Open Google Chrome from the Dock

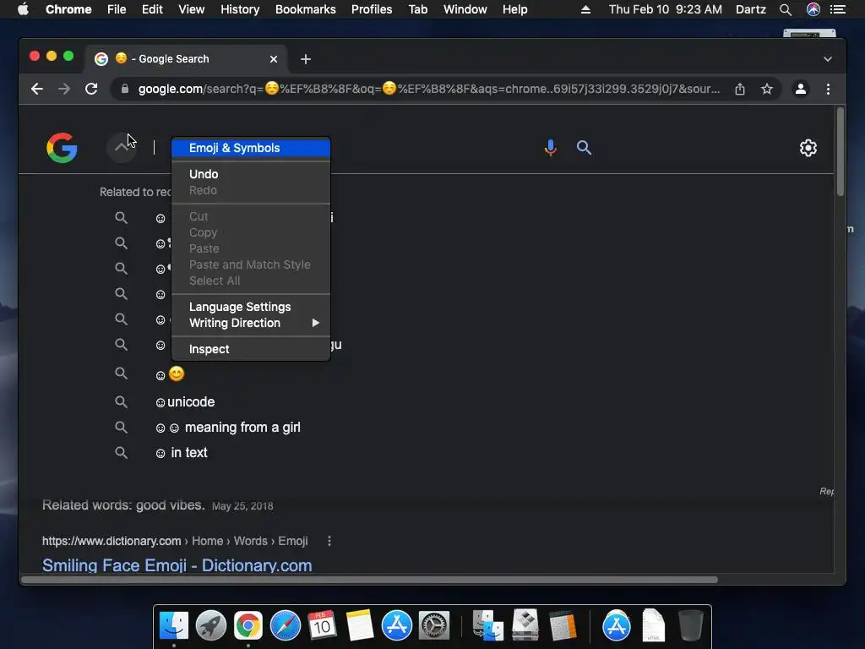click(248, 626)
